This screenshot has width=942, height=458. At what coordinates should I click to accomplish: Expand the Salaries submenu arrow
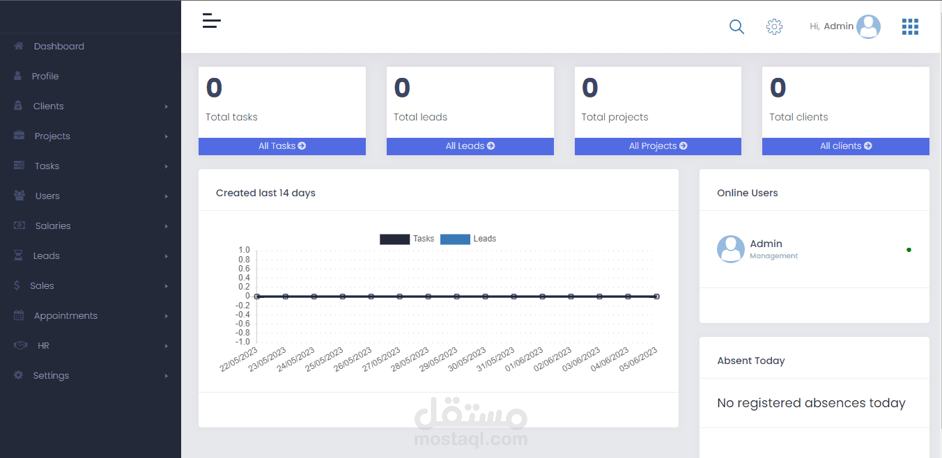[167, 226]
